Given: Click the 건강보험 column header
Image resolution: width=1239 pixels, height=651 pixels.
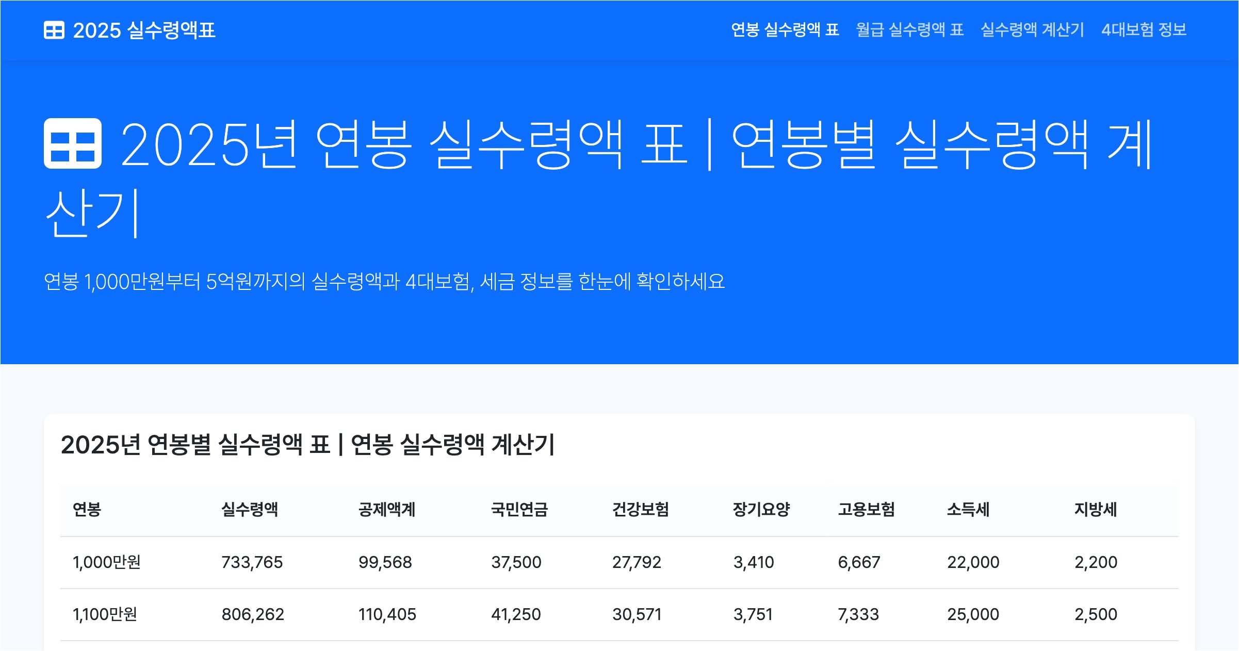Looking at the screenshot, I should [x=640, y=510].
